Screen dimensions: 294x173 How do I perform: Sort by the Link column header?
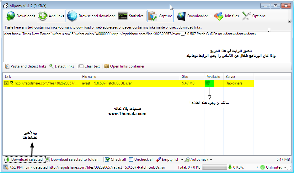[x=42, y=77]
